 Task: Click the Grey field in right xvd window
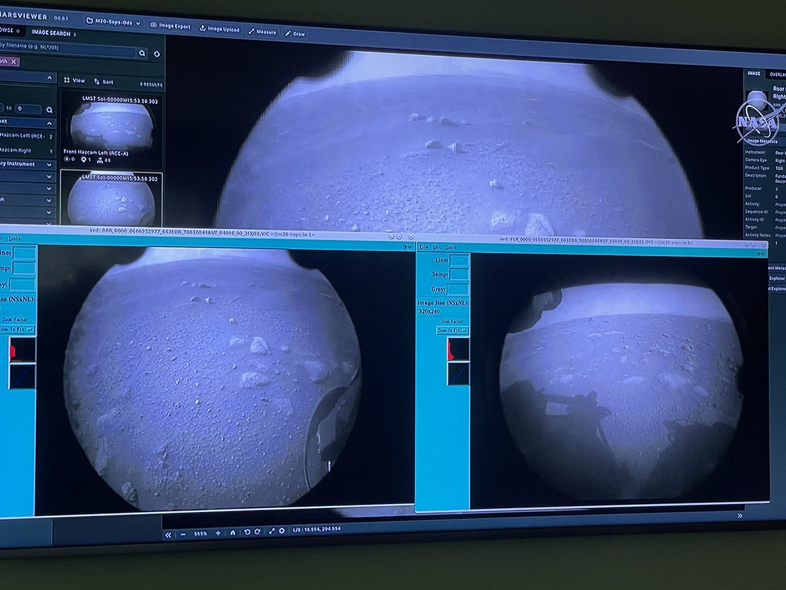(458, 289)
